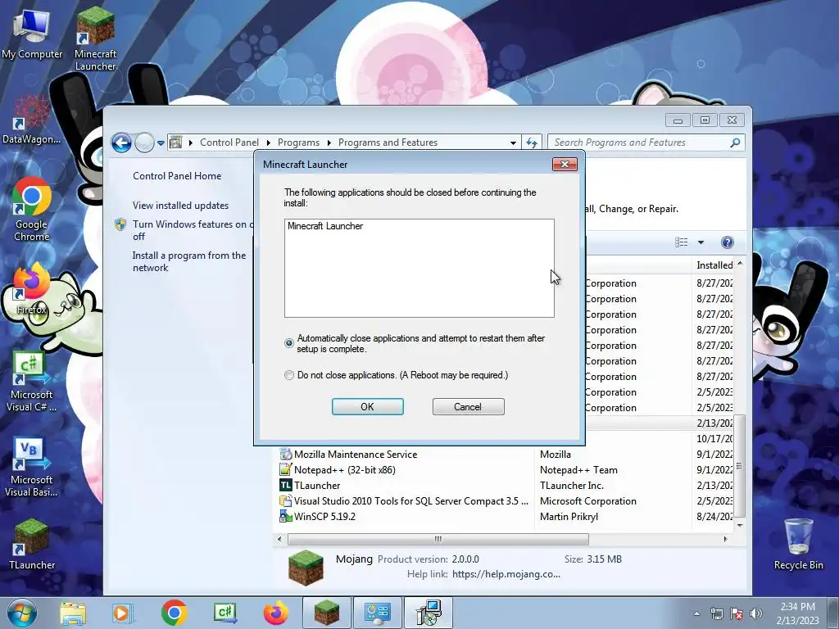Select Do not close applications option
839x629 pixels.
tap(289, 375)
